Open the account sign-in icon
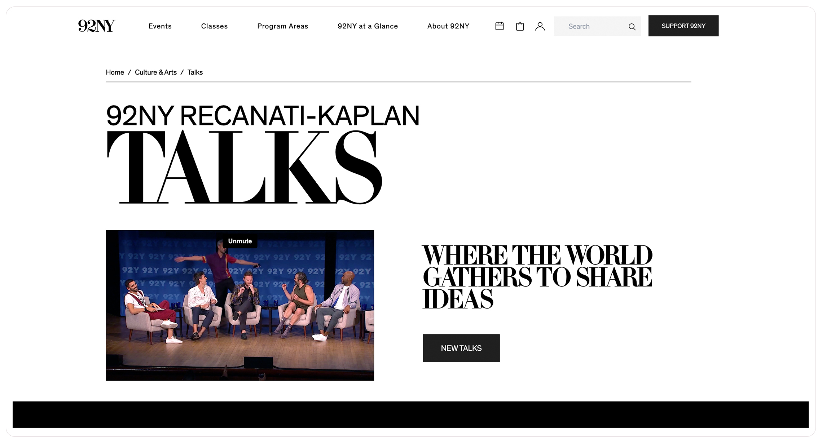 coord(540,26)
